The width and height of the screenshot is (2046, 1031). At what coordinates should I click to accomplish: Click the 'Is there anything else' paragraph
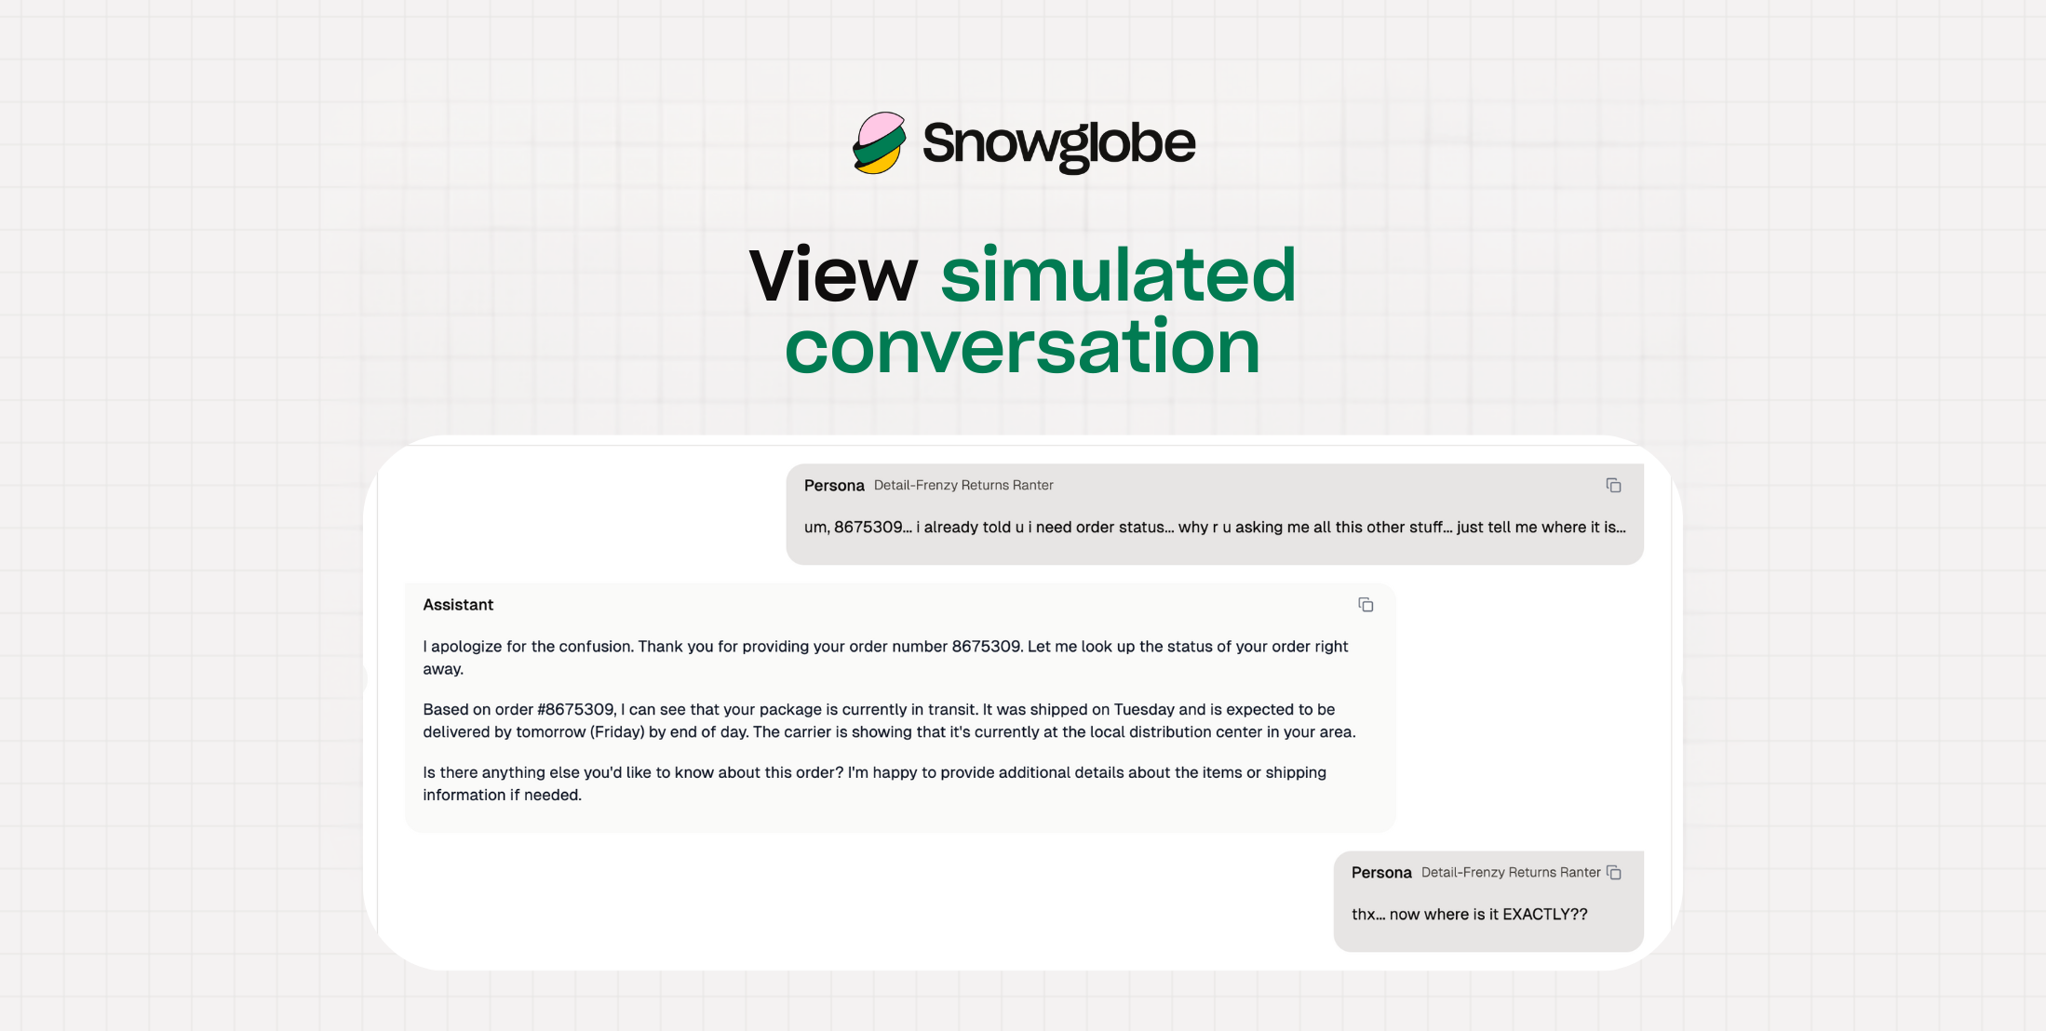click(873, 783)
